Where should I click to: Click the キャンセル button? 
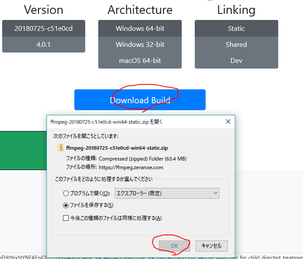(211, 246)
